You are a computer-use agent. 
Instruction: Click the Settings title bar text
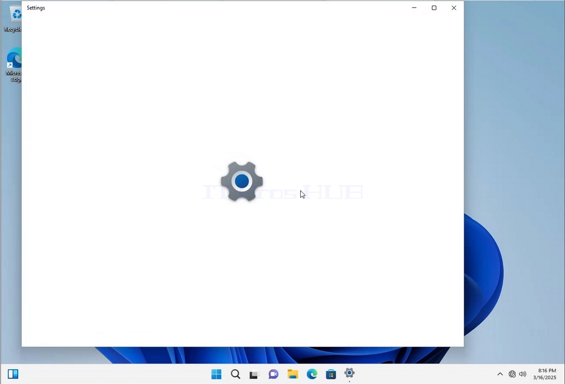pos(36,8)
